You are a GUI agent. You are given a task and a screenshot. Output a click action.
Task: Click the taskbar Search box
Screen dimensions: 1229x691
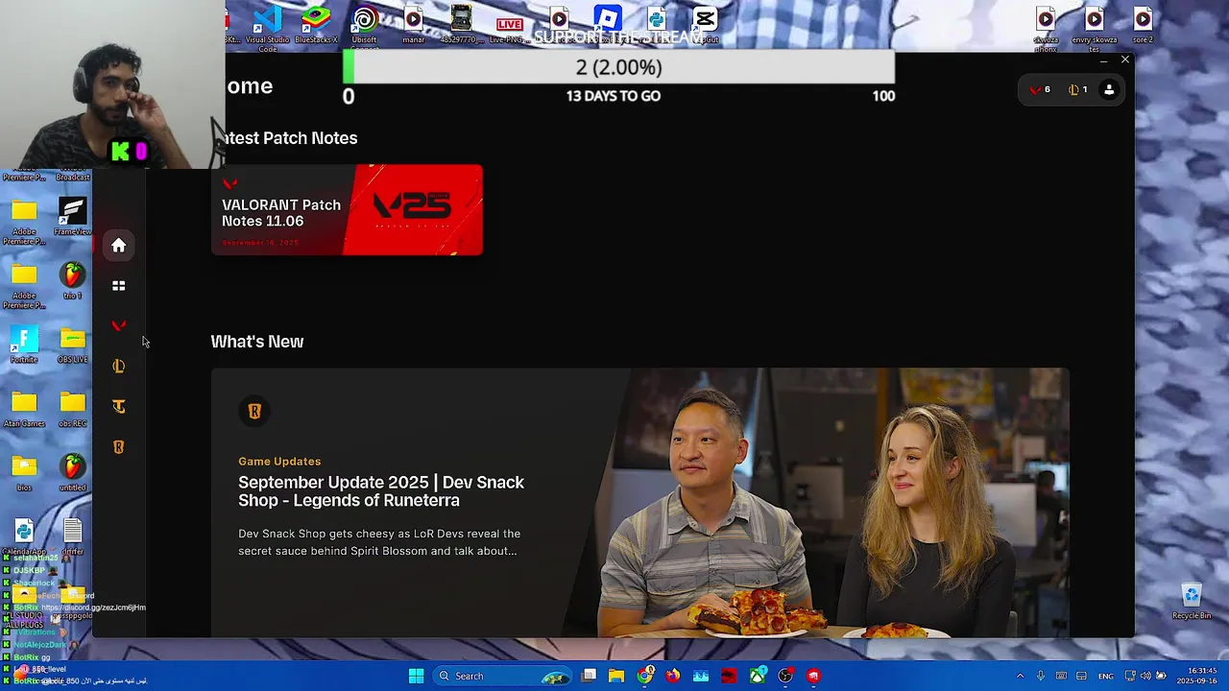coord(500,676)
